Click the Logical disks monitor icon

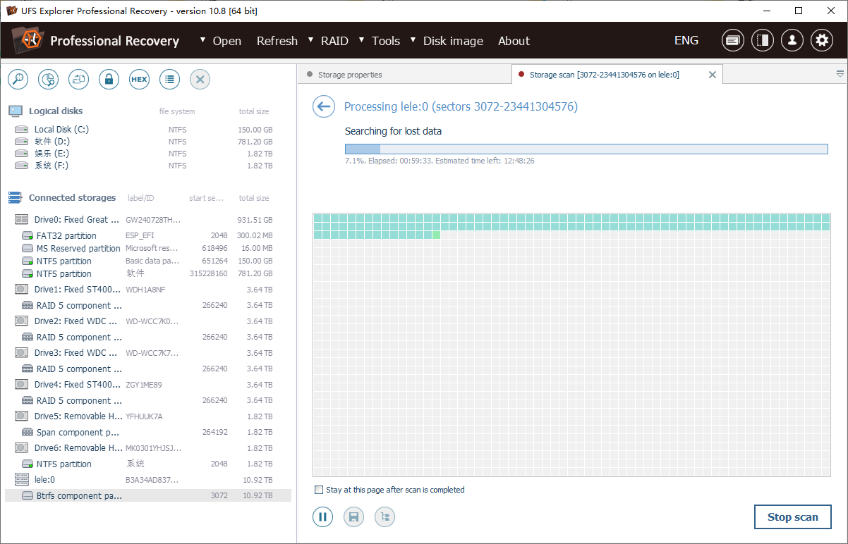coord(16,111)
